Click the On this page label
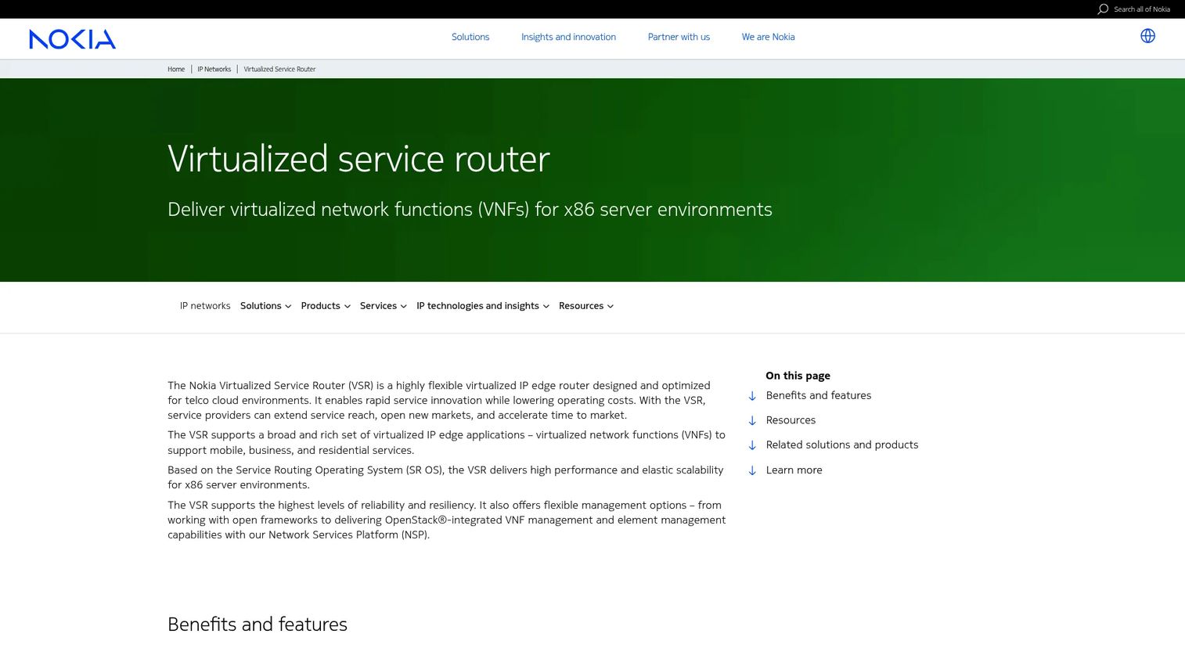Viewport: 1185px width, 666px height. point(798,376)
